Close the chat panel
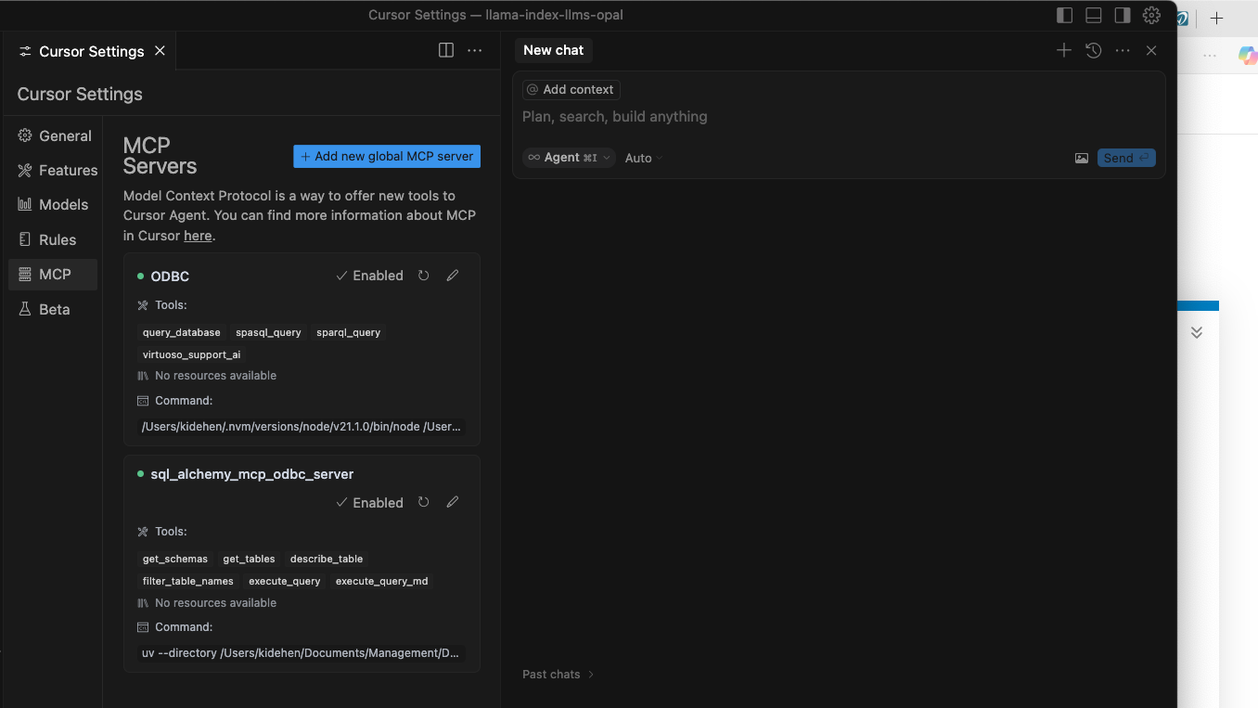Viewport: 1258px width, 708px height. [1151, 50]
